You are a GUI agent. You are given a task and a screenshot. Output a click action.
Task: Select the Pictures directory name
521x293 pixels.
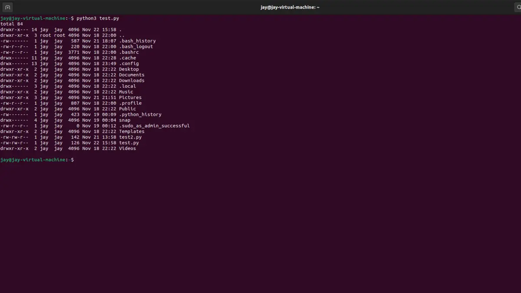click(130, 97)
